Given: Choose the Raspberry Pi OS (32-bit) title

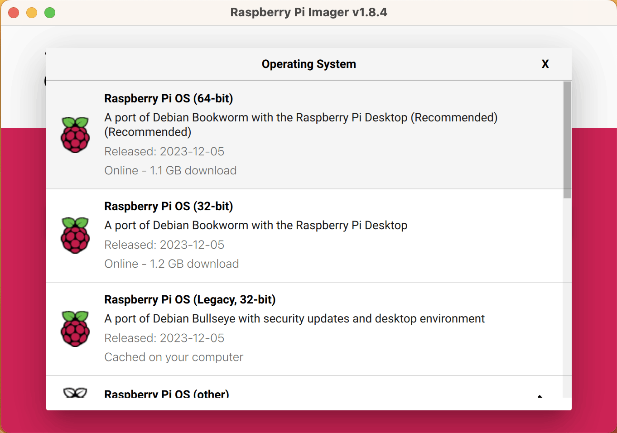Looking at the screenshot, I should [x=169, y=207].
